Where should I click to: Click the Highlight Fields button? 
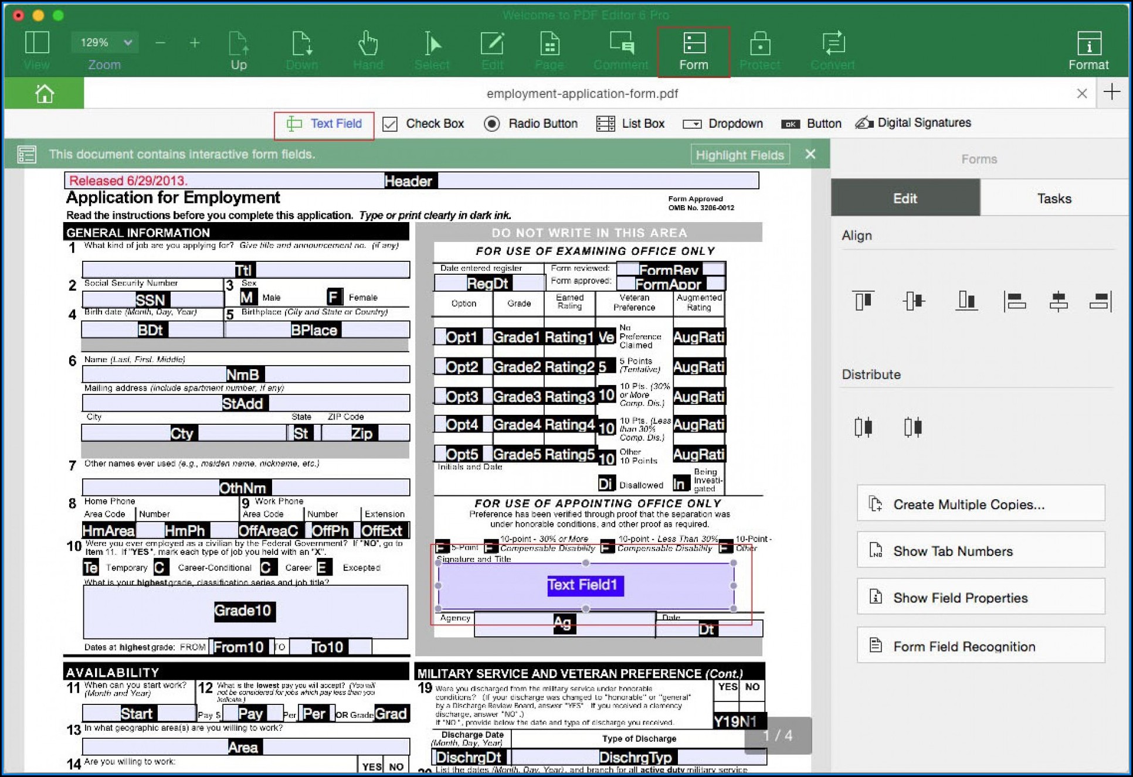pos(739,155)
